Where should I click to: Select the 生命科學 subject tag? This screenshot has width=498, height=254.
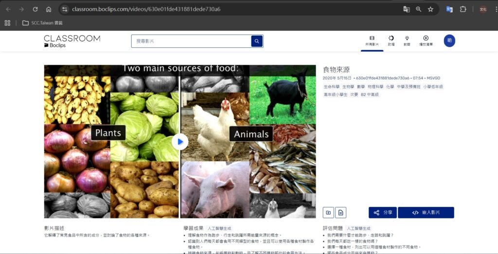pyautogui.click(x=332, y=87)
